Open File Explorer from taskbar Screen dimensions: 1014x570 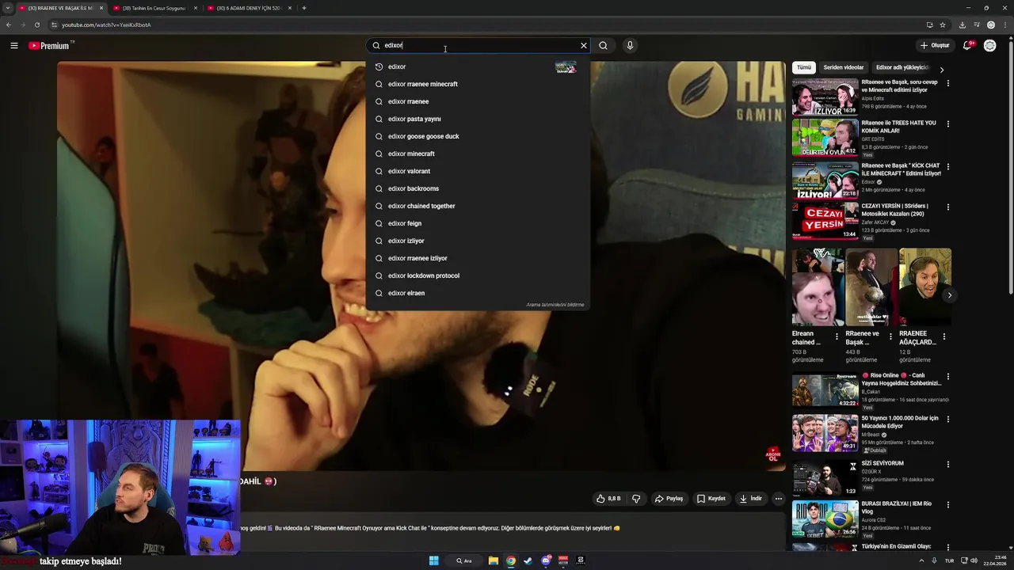494,560
